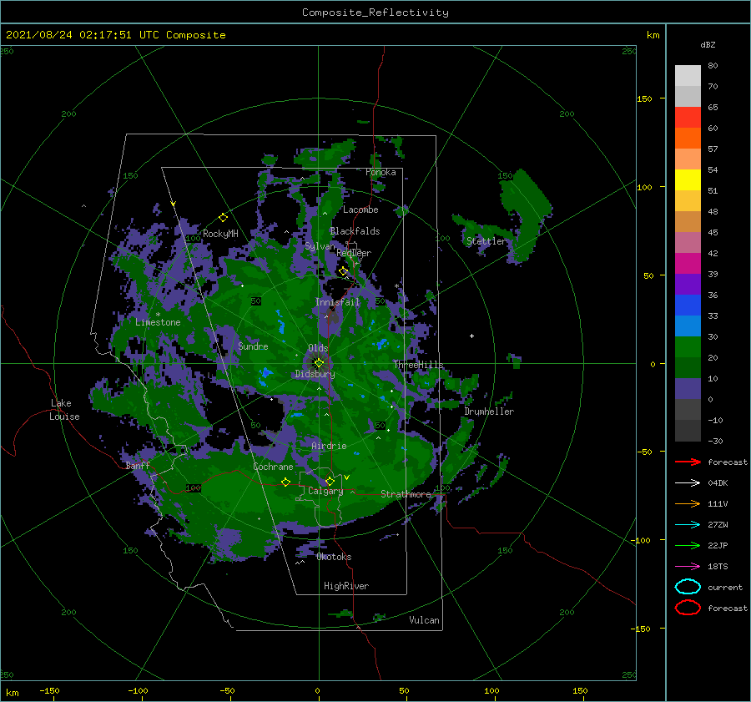This screenshot has height=702, width=751.
Task: Click the Strathmore label
Action: click(406, 494)
